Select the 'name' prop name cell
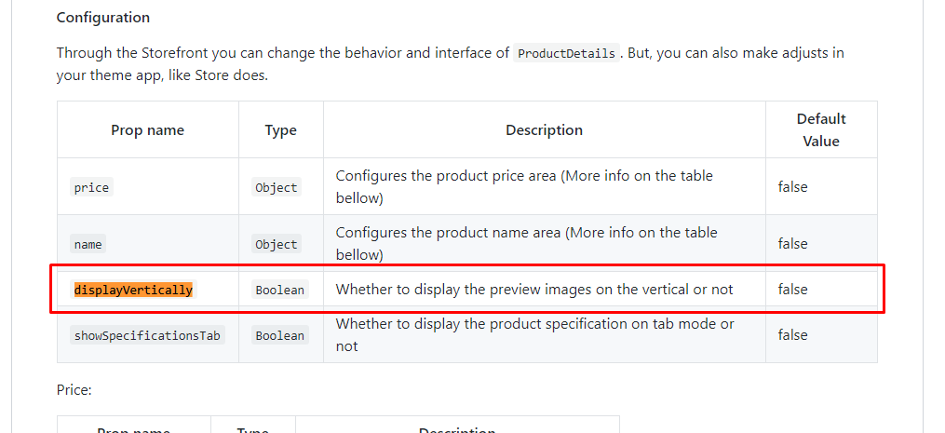This screenshot has width=945, height=433. point(88,244)
